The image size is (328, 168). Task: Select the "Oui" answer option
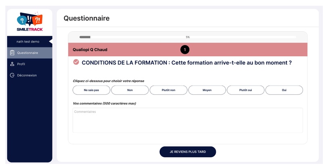[284, 90]
